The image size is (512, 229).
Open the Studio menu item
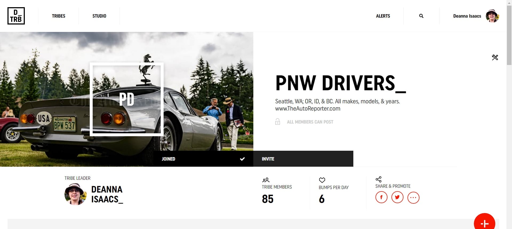99,16
